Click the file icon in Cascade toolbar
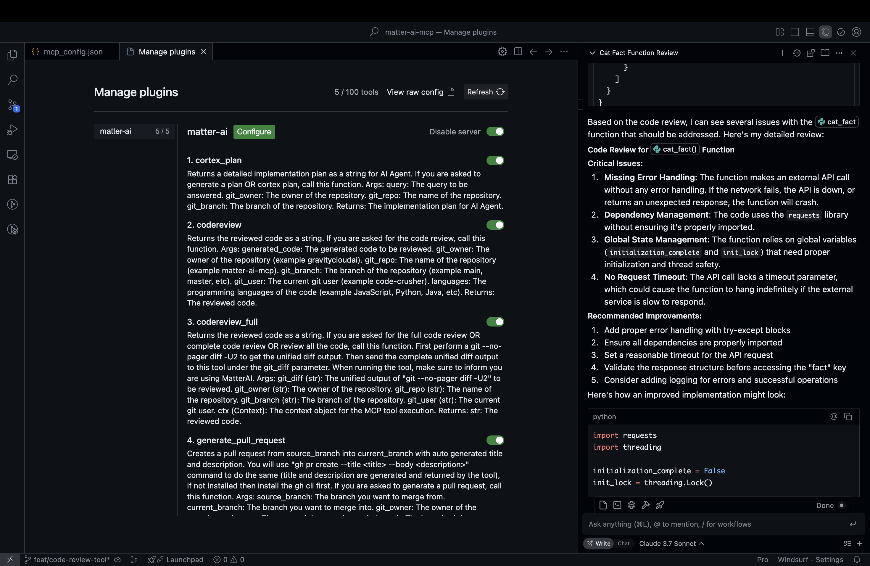The image size is (870, 566). [603, 505]
